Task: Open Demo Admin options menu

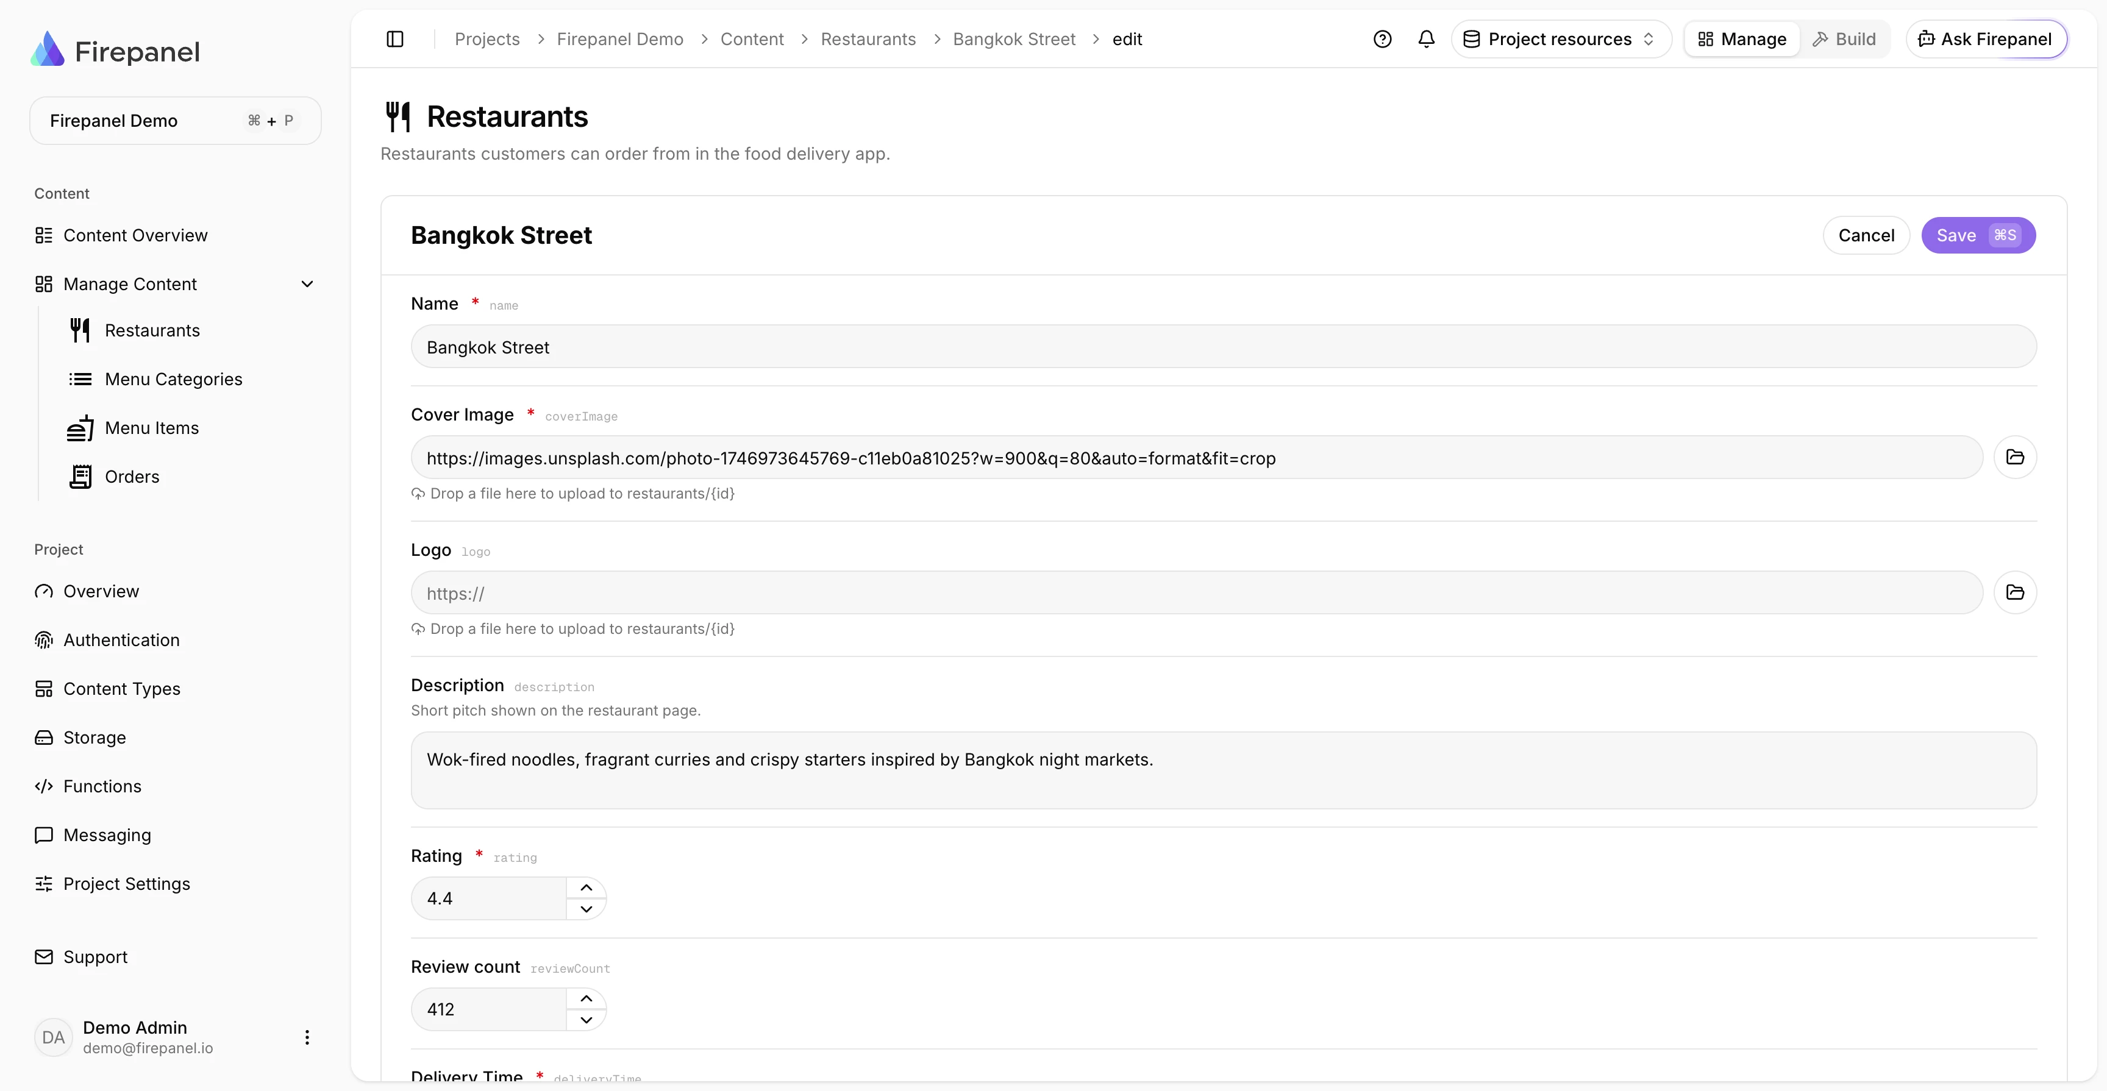Action: (307, 1037)
